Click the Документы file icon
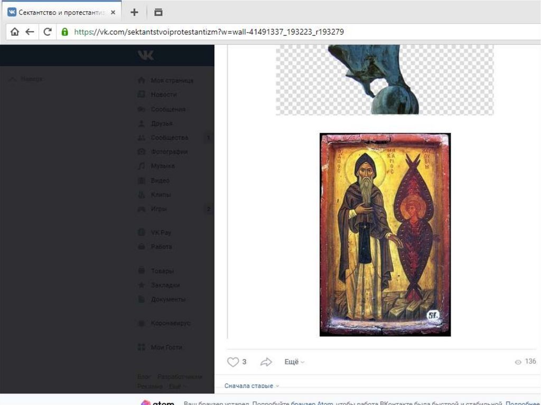This screenshot has width=541, height=405. (142, 299)
